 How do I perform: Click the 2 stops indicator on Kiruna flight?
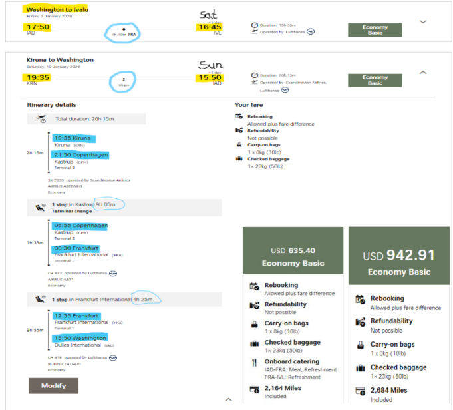pos(124,82)
